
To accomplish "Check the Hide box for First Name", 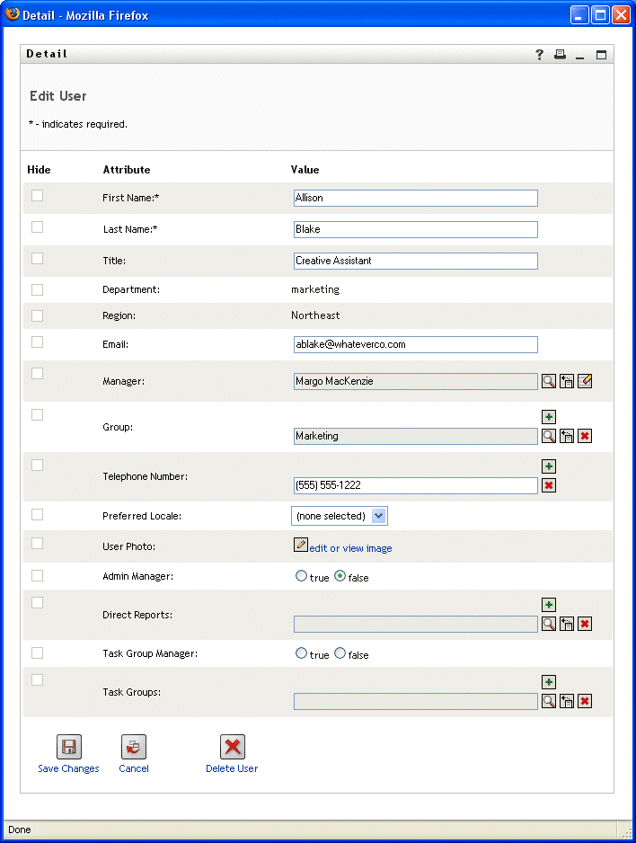I will click(37, 195).
